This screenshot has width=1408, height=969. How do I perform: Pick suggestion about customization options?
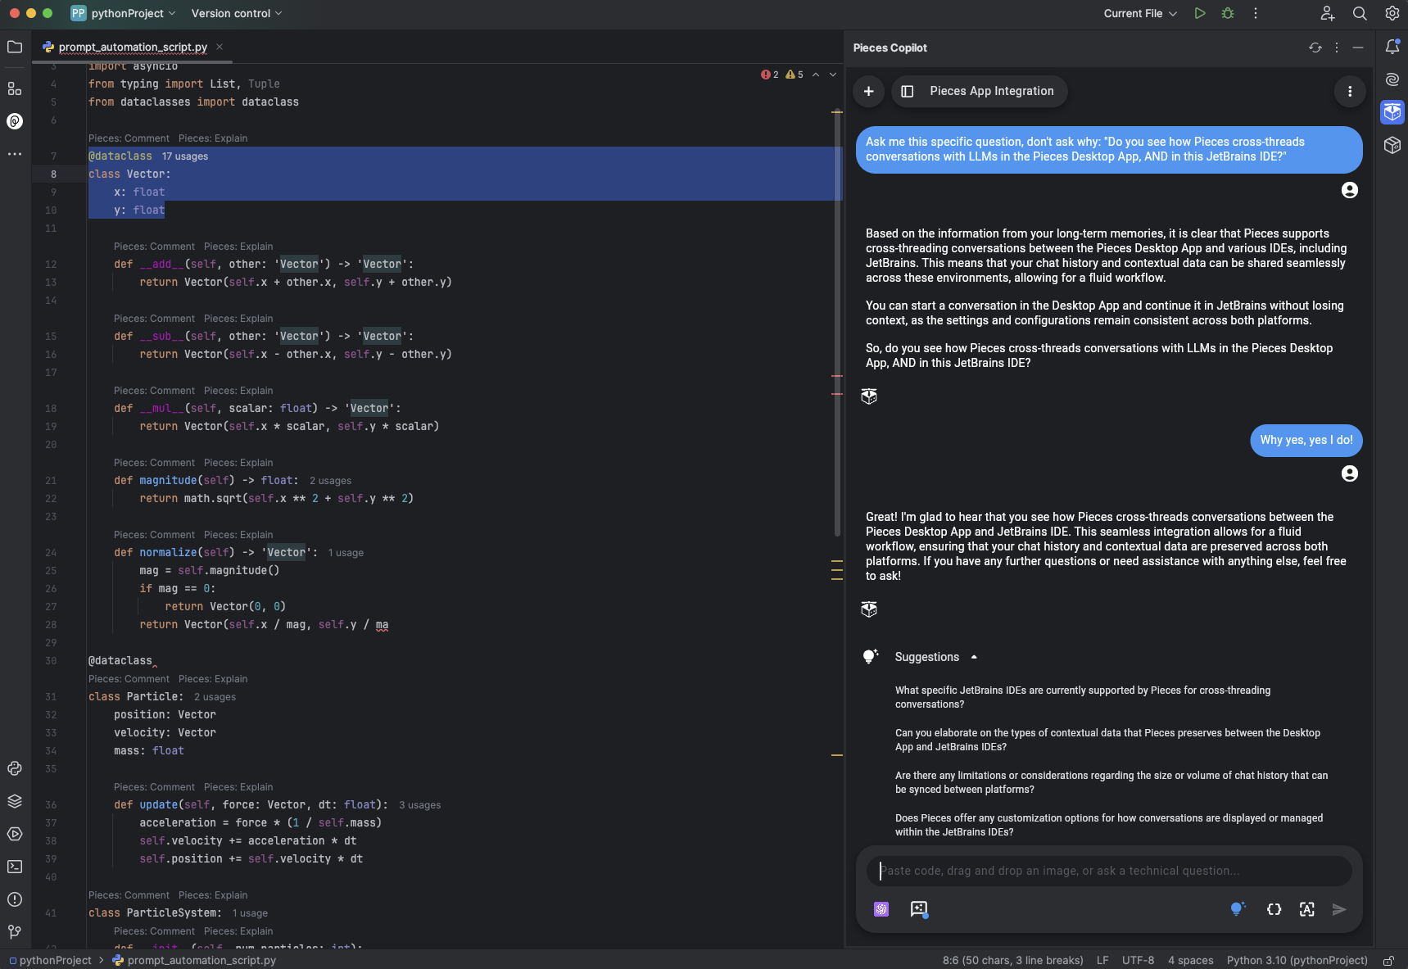(x=1109, y=825)
